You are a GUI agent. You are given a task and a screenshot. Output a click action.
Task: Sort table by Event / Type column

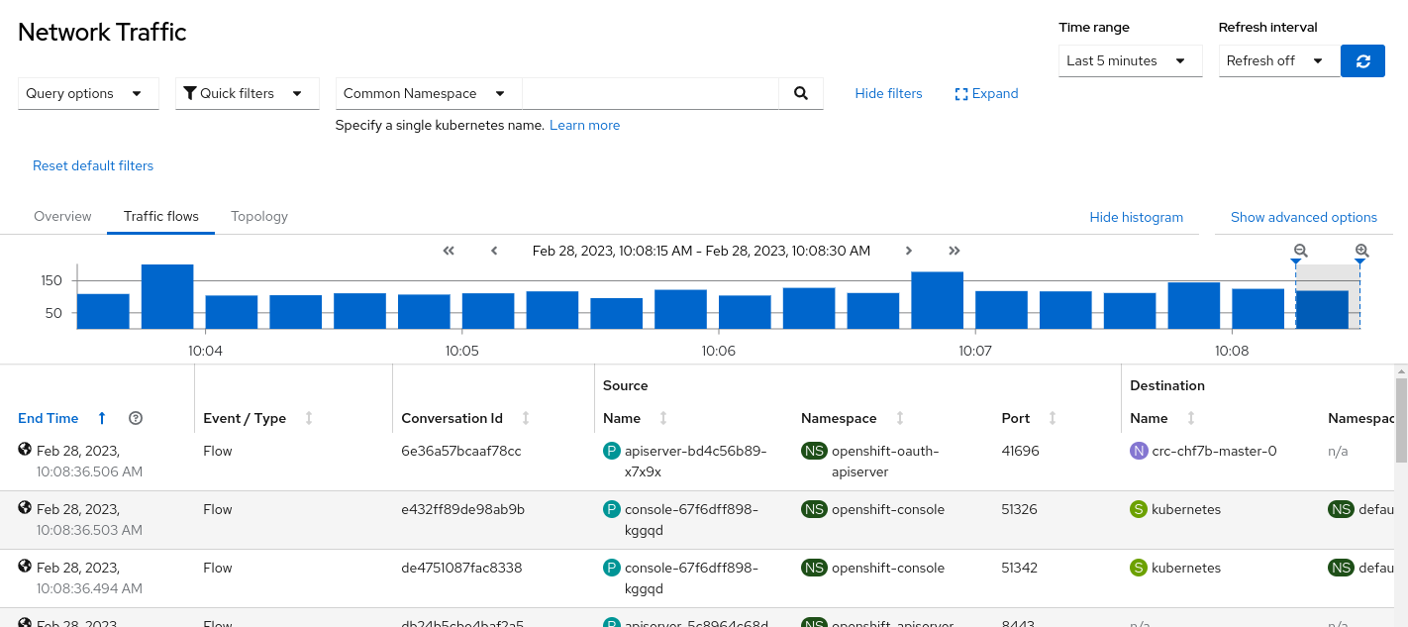[309, 418]
